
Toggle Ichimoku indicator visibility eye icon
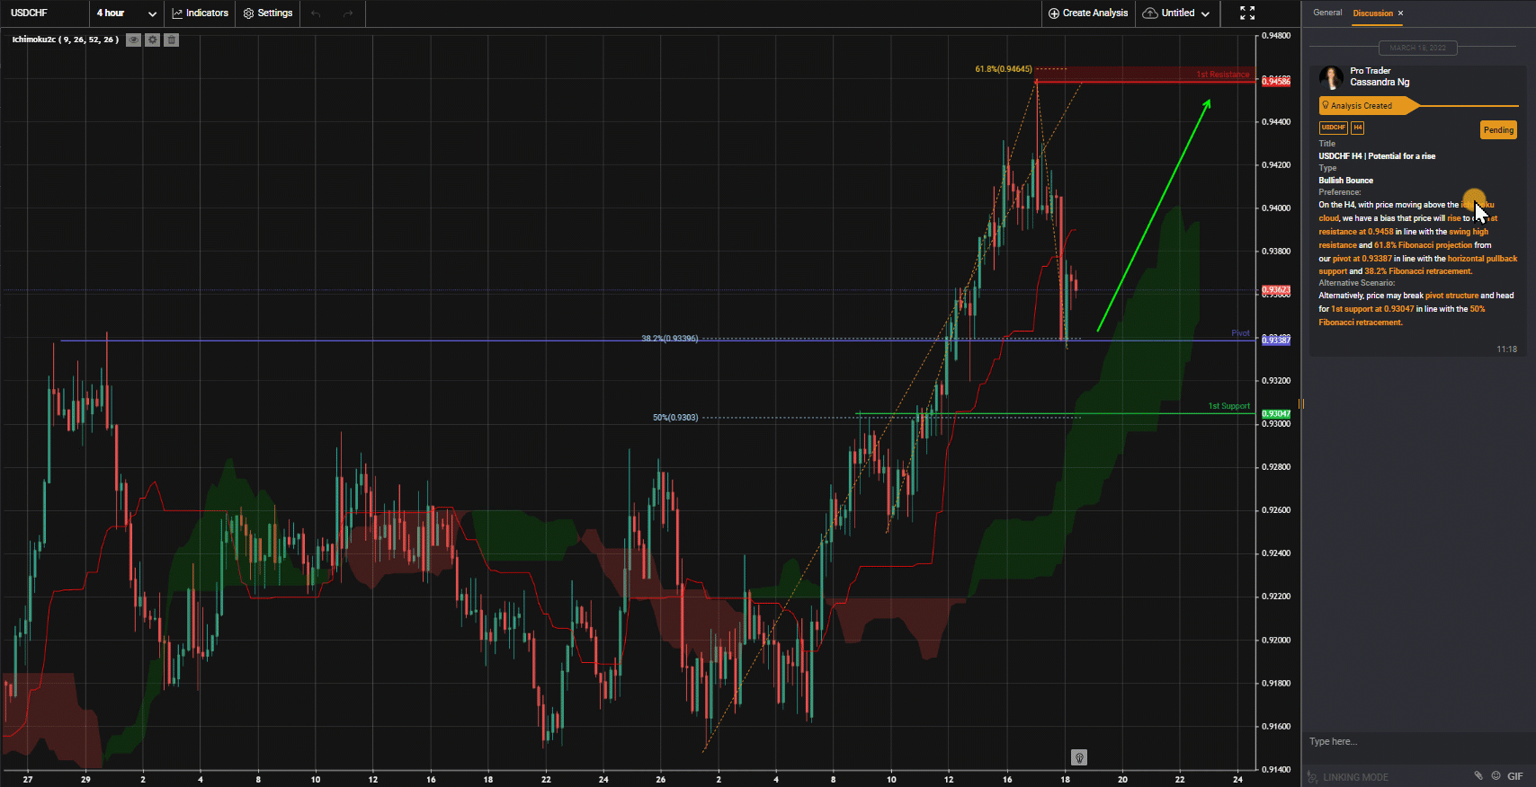(x=133, y=40)
